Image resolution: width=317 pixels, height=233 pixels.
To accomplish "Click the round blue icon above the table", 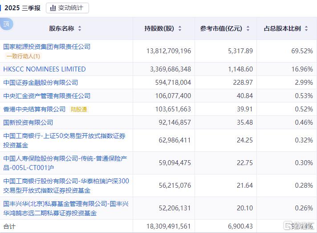I will pyautogui.click(x=7, y=24).
